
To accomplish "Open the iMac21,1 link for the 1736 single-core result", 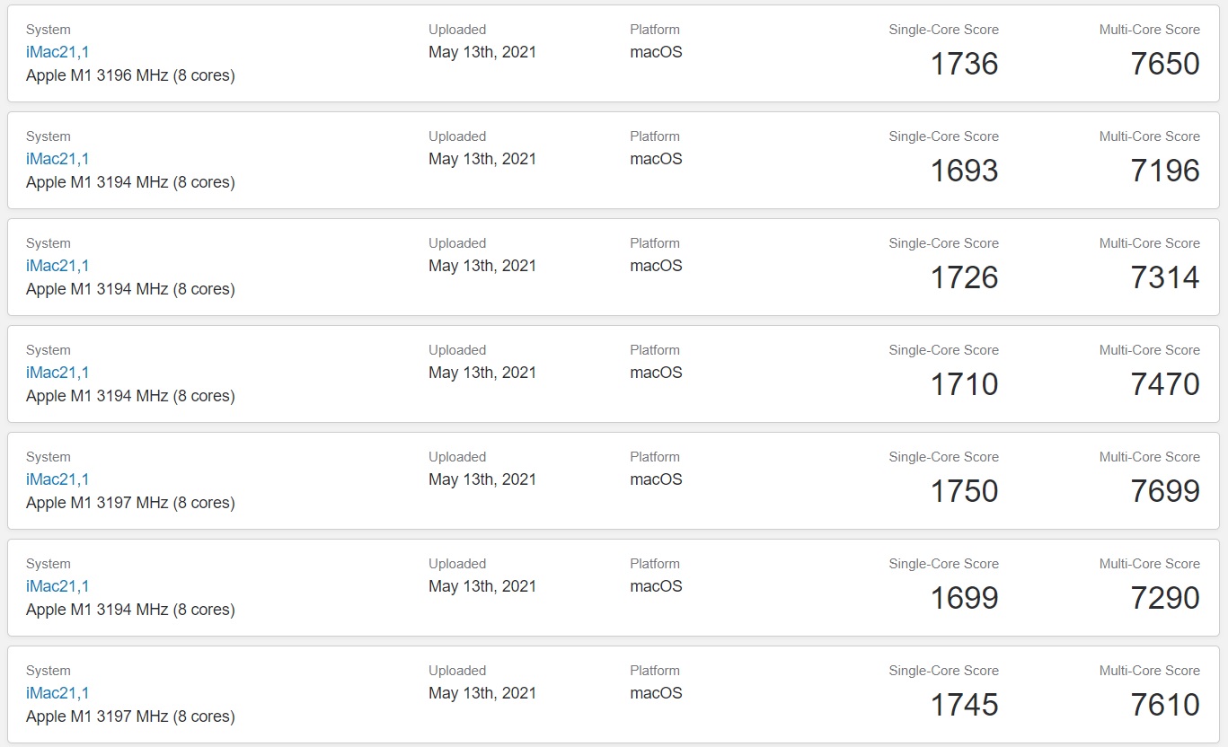I will 57,52.
